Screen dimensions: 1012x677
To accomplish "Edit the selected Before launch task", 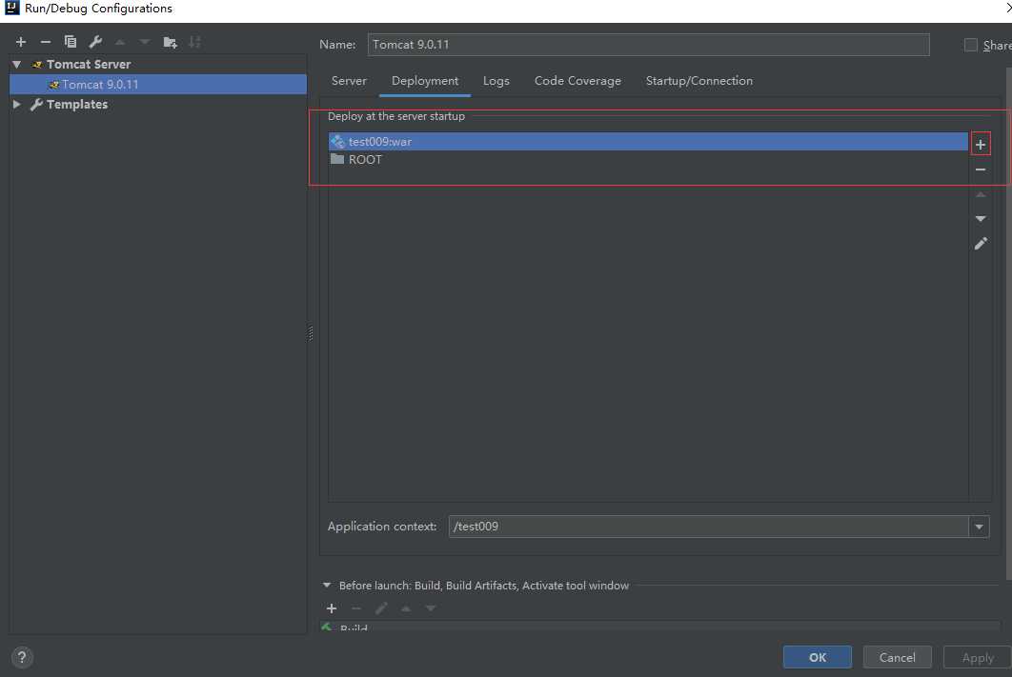I will click(x=381, y=608).
